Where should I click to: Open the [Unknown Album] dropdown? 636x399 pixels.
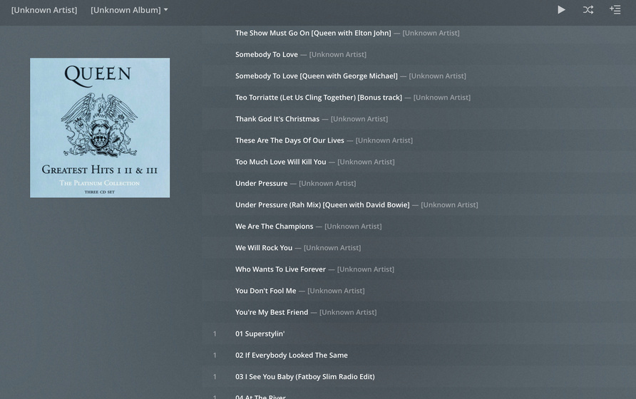pos(129,10)
